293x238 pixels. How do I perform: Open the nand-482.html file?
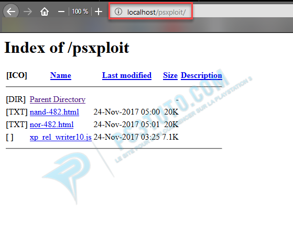coord(55,112)
